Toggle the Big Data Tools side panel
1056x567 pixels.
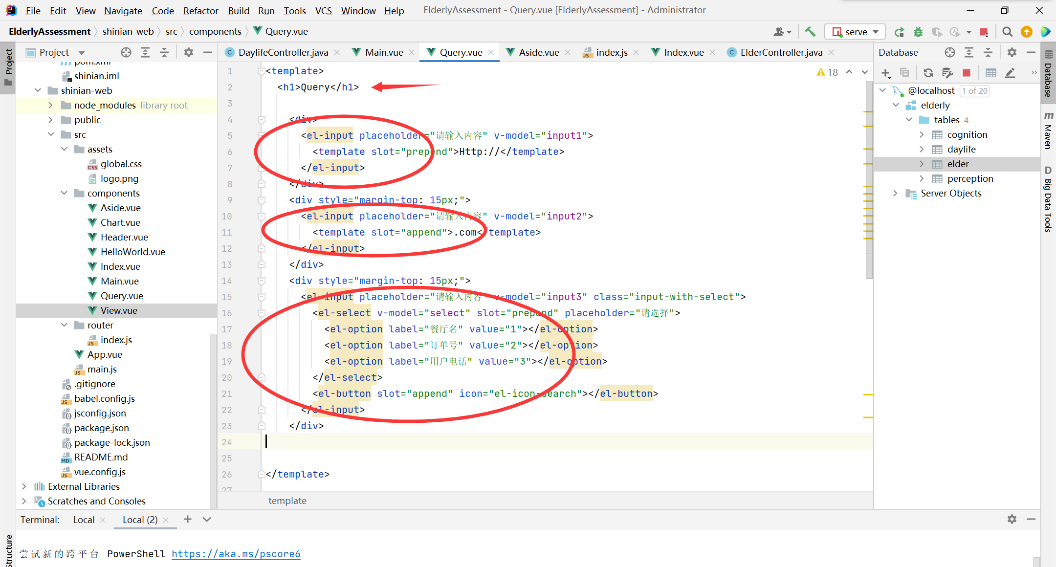tap(1048, 200)
